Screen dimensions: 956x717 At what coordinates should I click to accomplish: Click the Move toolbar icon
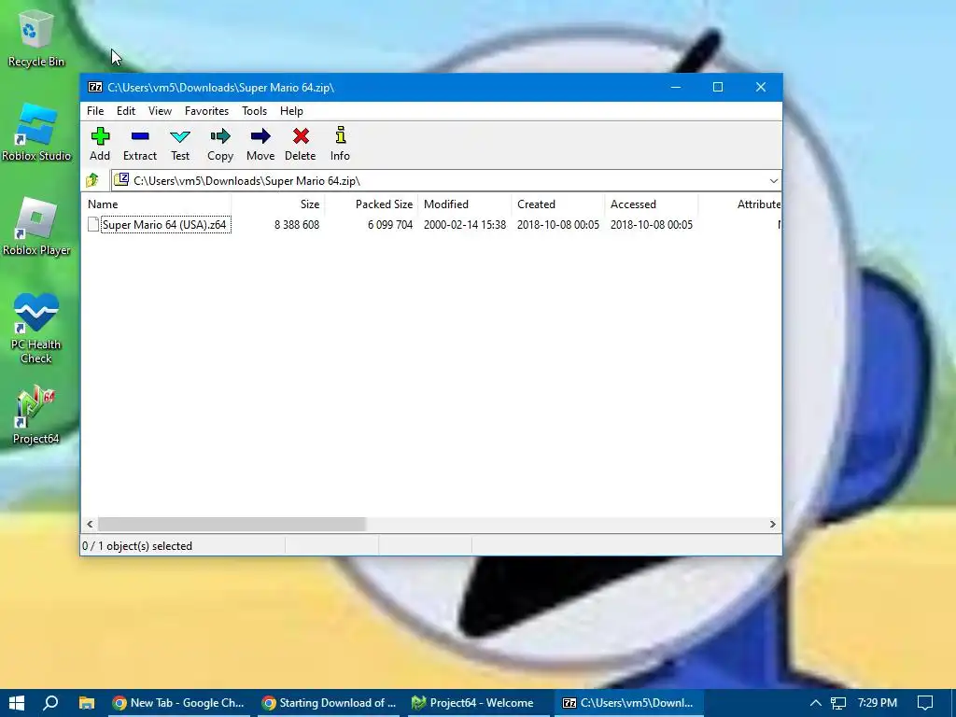[260, 136]
